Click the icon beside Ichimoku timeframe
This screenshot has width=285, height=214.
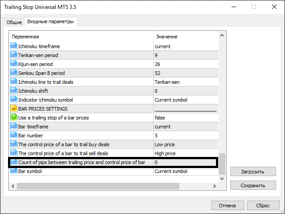[14, 46]
